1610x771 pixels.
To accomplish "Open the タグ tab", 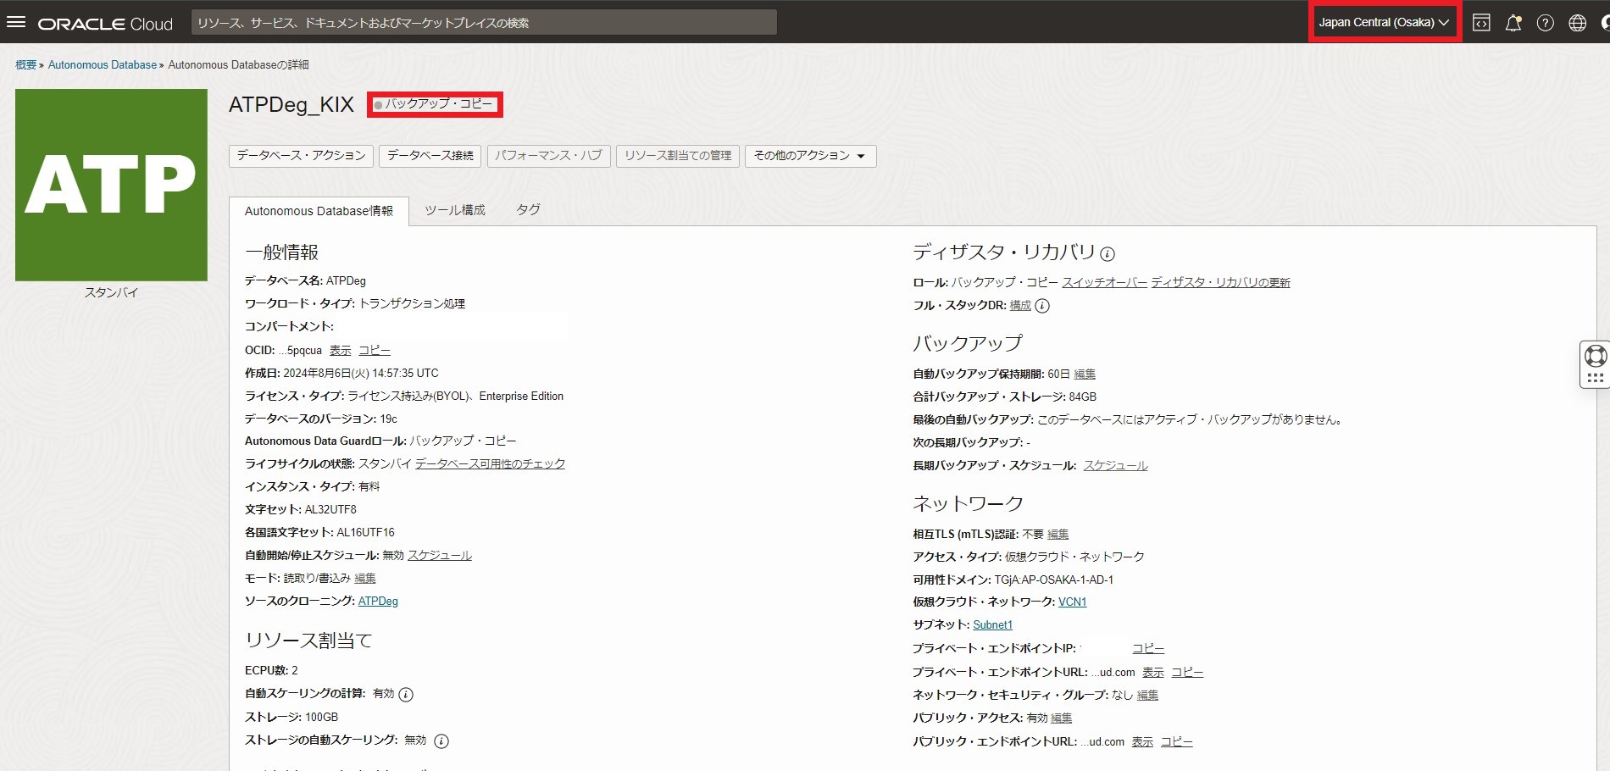I will (x=527, y=210).
